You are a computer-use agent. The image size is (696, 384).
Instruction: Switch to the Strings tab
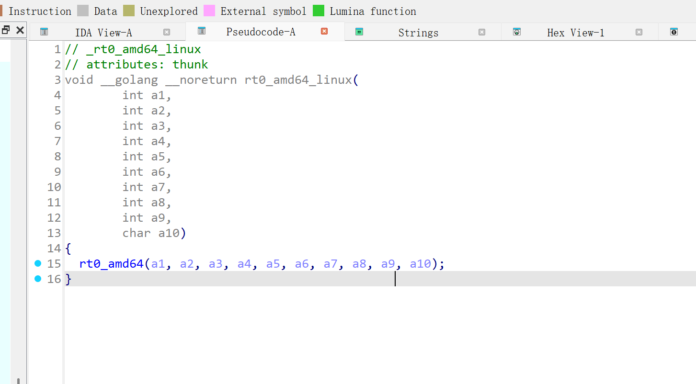(x=418, y=33)
